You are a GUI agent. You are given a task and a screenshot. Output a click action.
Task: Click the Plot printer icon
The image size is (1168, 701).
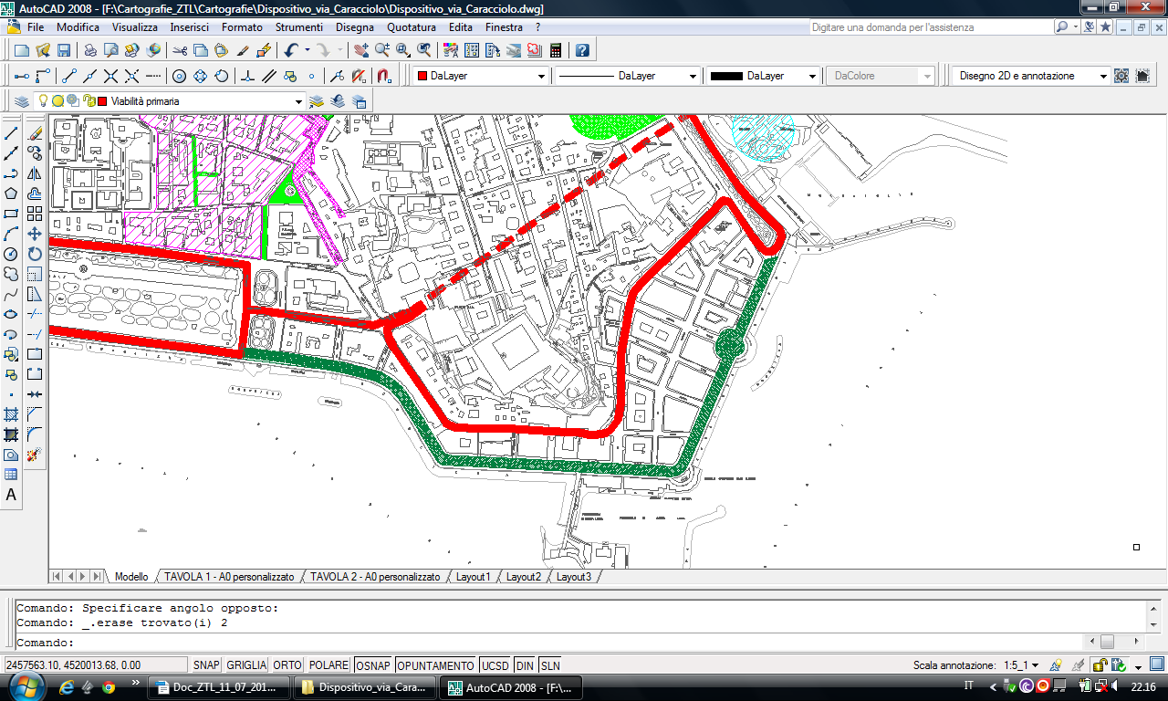click(x=89, y=50)
